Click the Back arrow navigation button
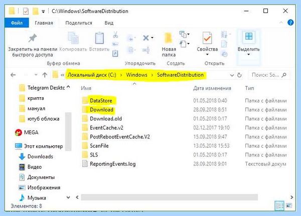Screen dimensions: 301x216 13,75
